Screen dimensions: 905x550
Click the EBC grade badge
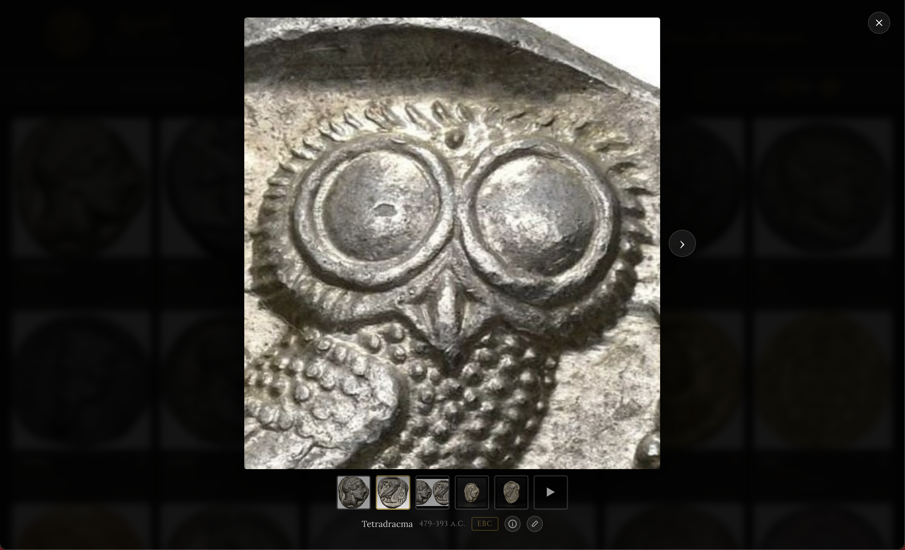click(485, 524)
